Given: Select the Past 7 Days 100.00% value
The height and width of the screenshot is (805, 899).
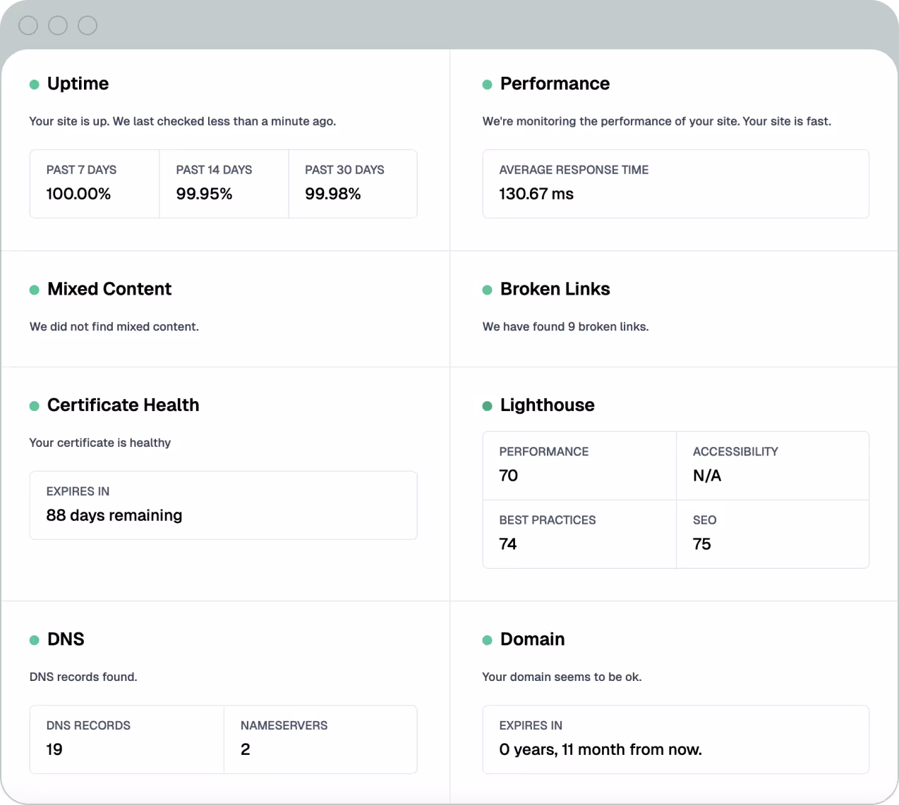Looking at the screenshot, I should click(x=78, y=194).
